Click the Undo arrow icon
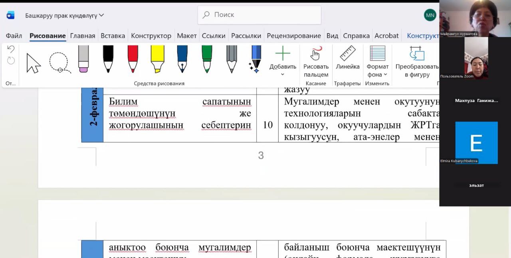511x258 pixels. (11, 49)
